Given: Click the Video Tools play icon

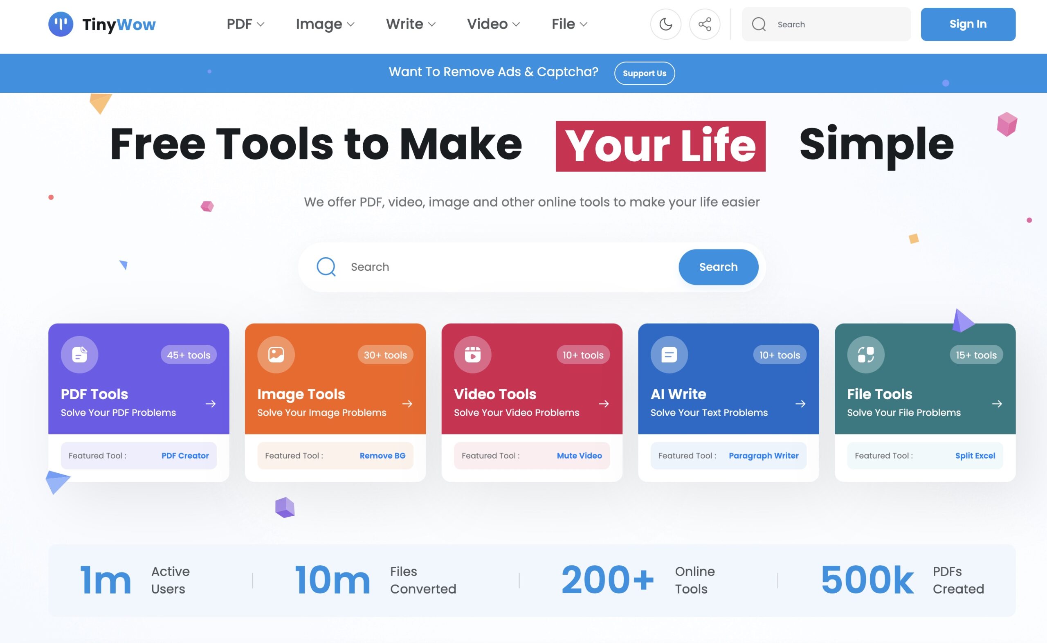Looking at the screenshot, I should point(472,355).
